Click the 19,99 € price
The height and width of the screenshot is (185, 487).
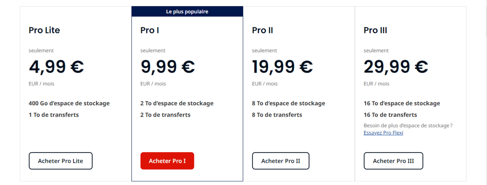point(282,66)
